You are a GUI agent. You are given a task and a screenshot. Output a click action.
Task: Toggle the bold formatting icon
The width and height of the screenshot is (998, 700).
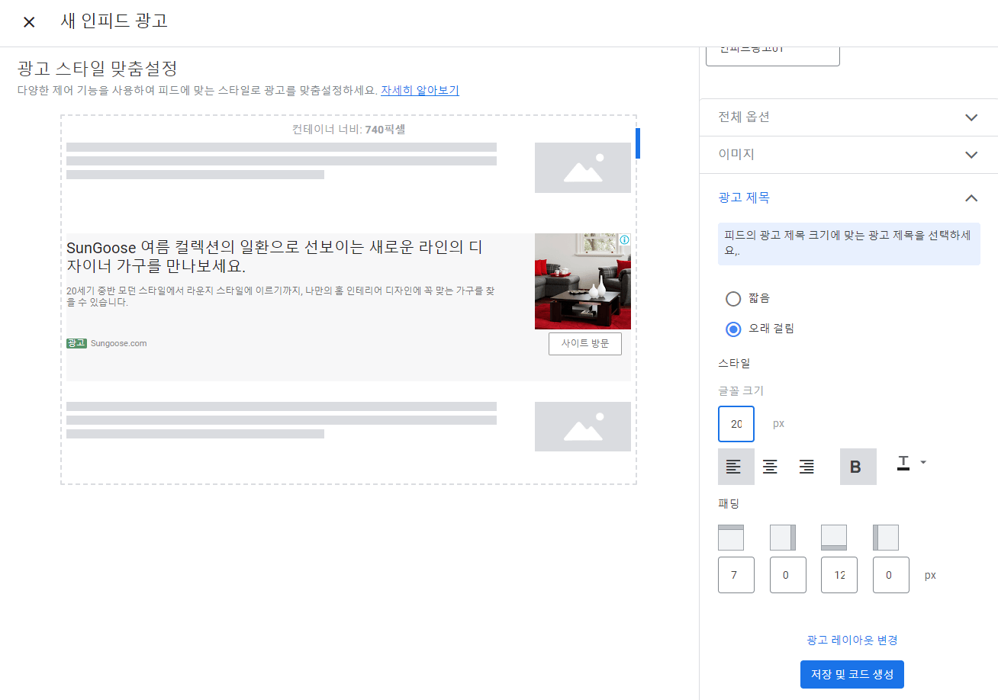pyautogui.click(x=858, y=466)
